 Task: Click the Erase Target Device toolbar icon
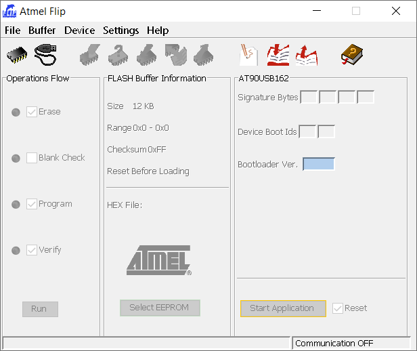pyautogui.click(x=90, y=55)
